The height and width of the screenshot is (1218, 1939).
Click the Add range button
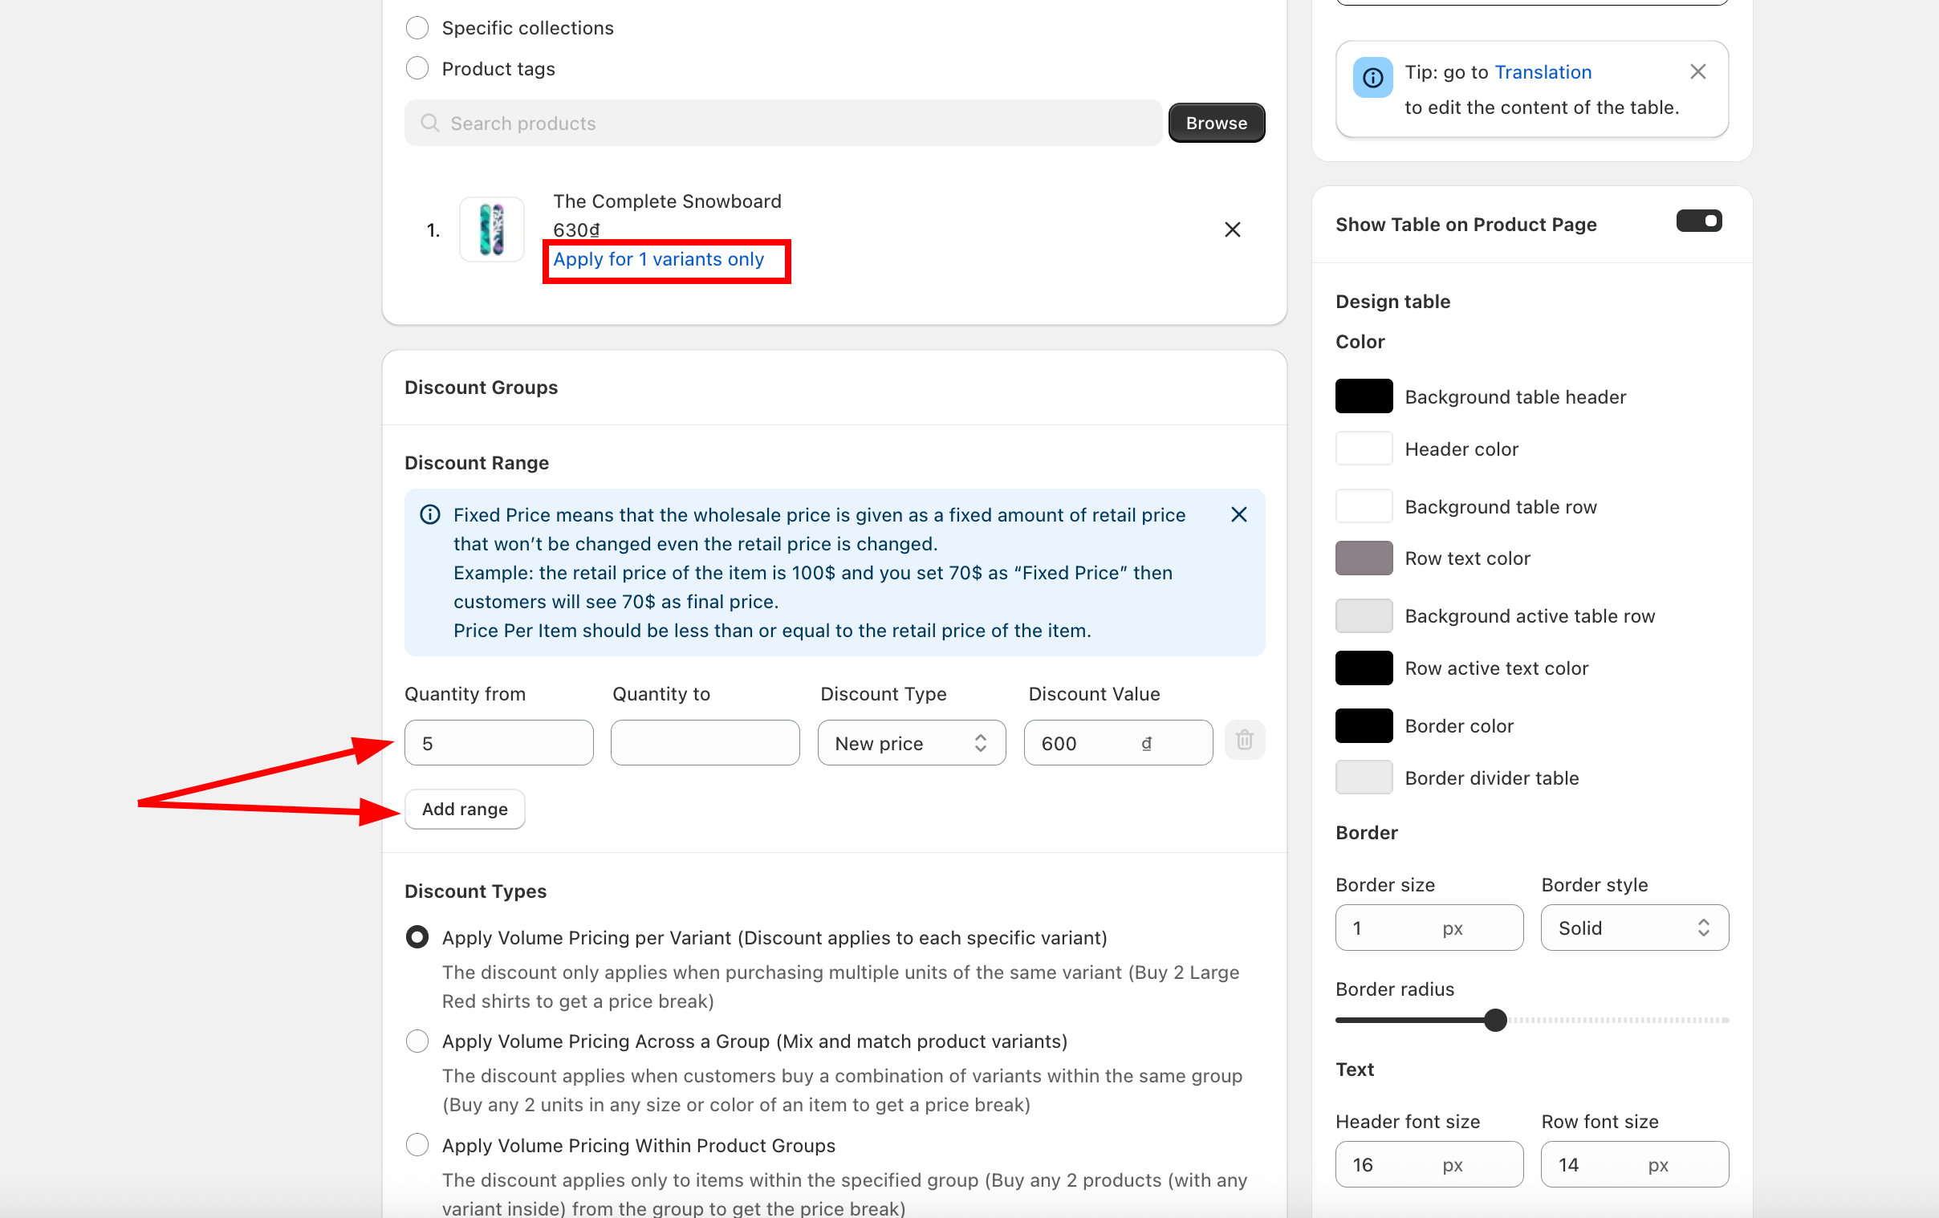[465, 809]
